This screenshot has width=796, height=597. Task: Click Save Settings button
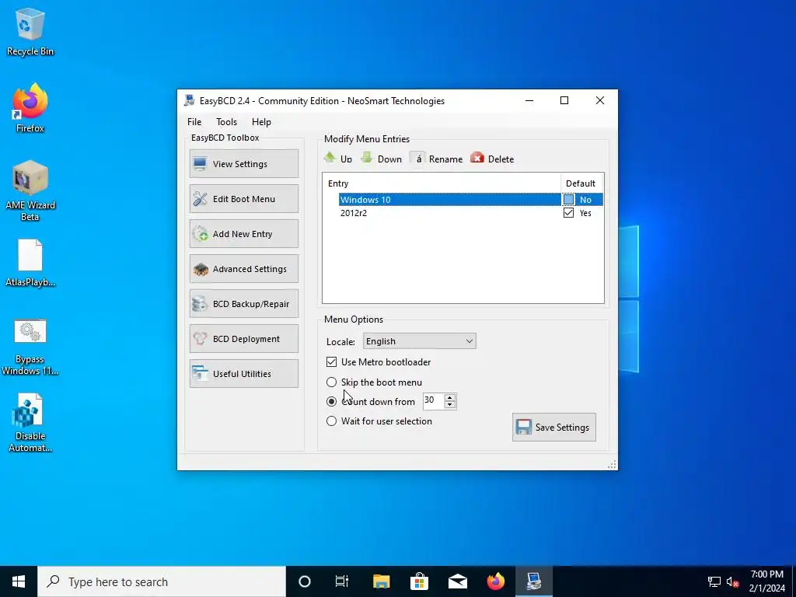[553, 427]
